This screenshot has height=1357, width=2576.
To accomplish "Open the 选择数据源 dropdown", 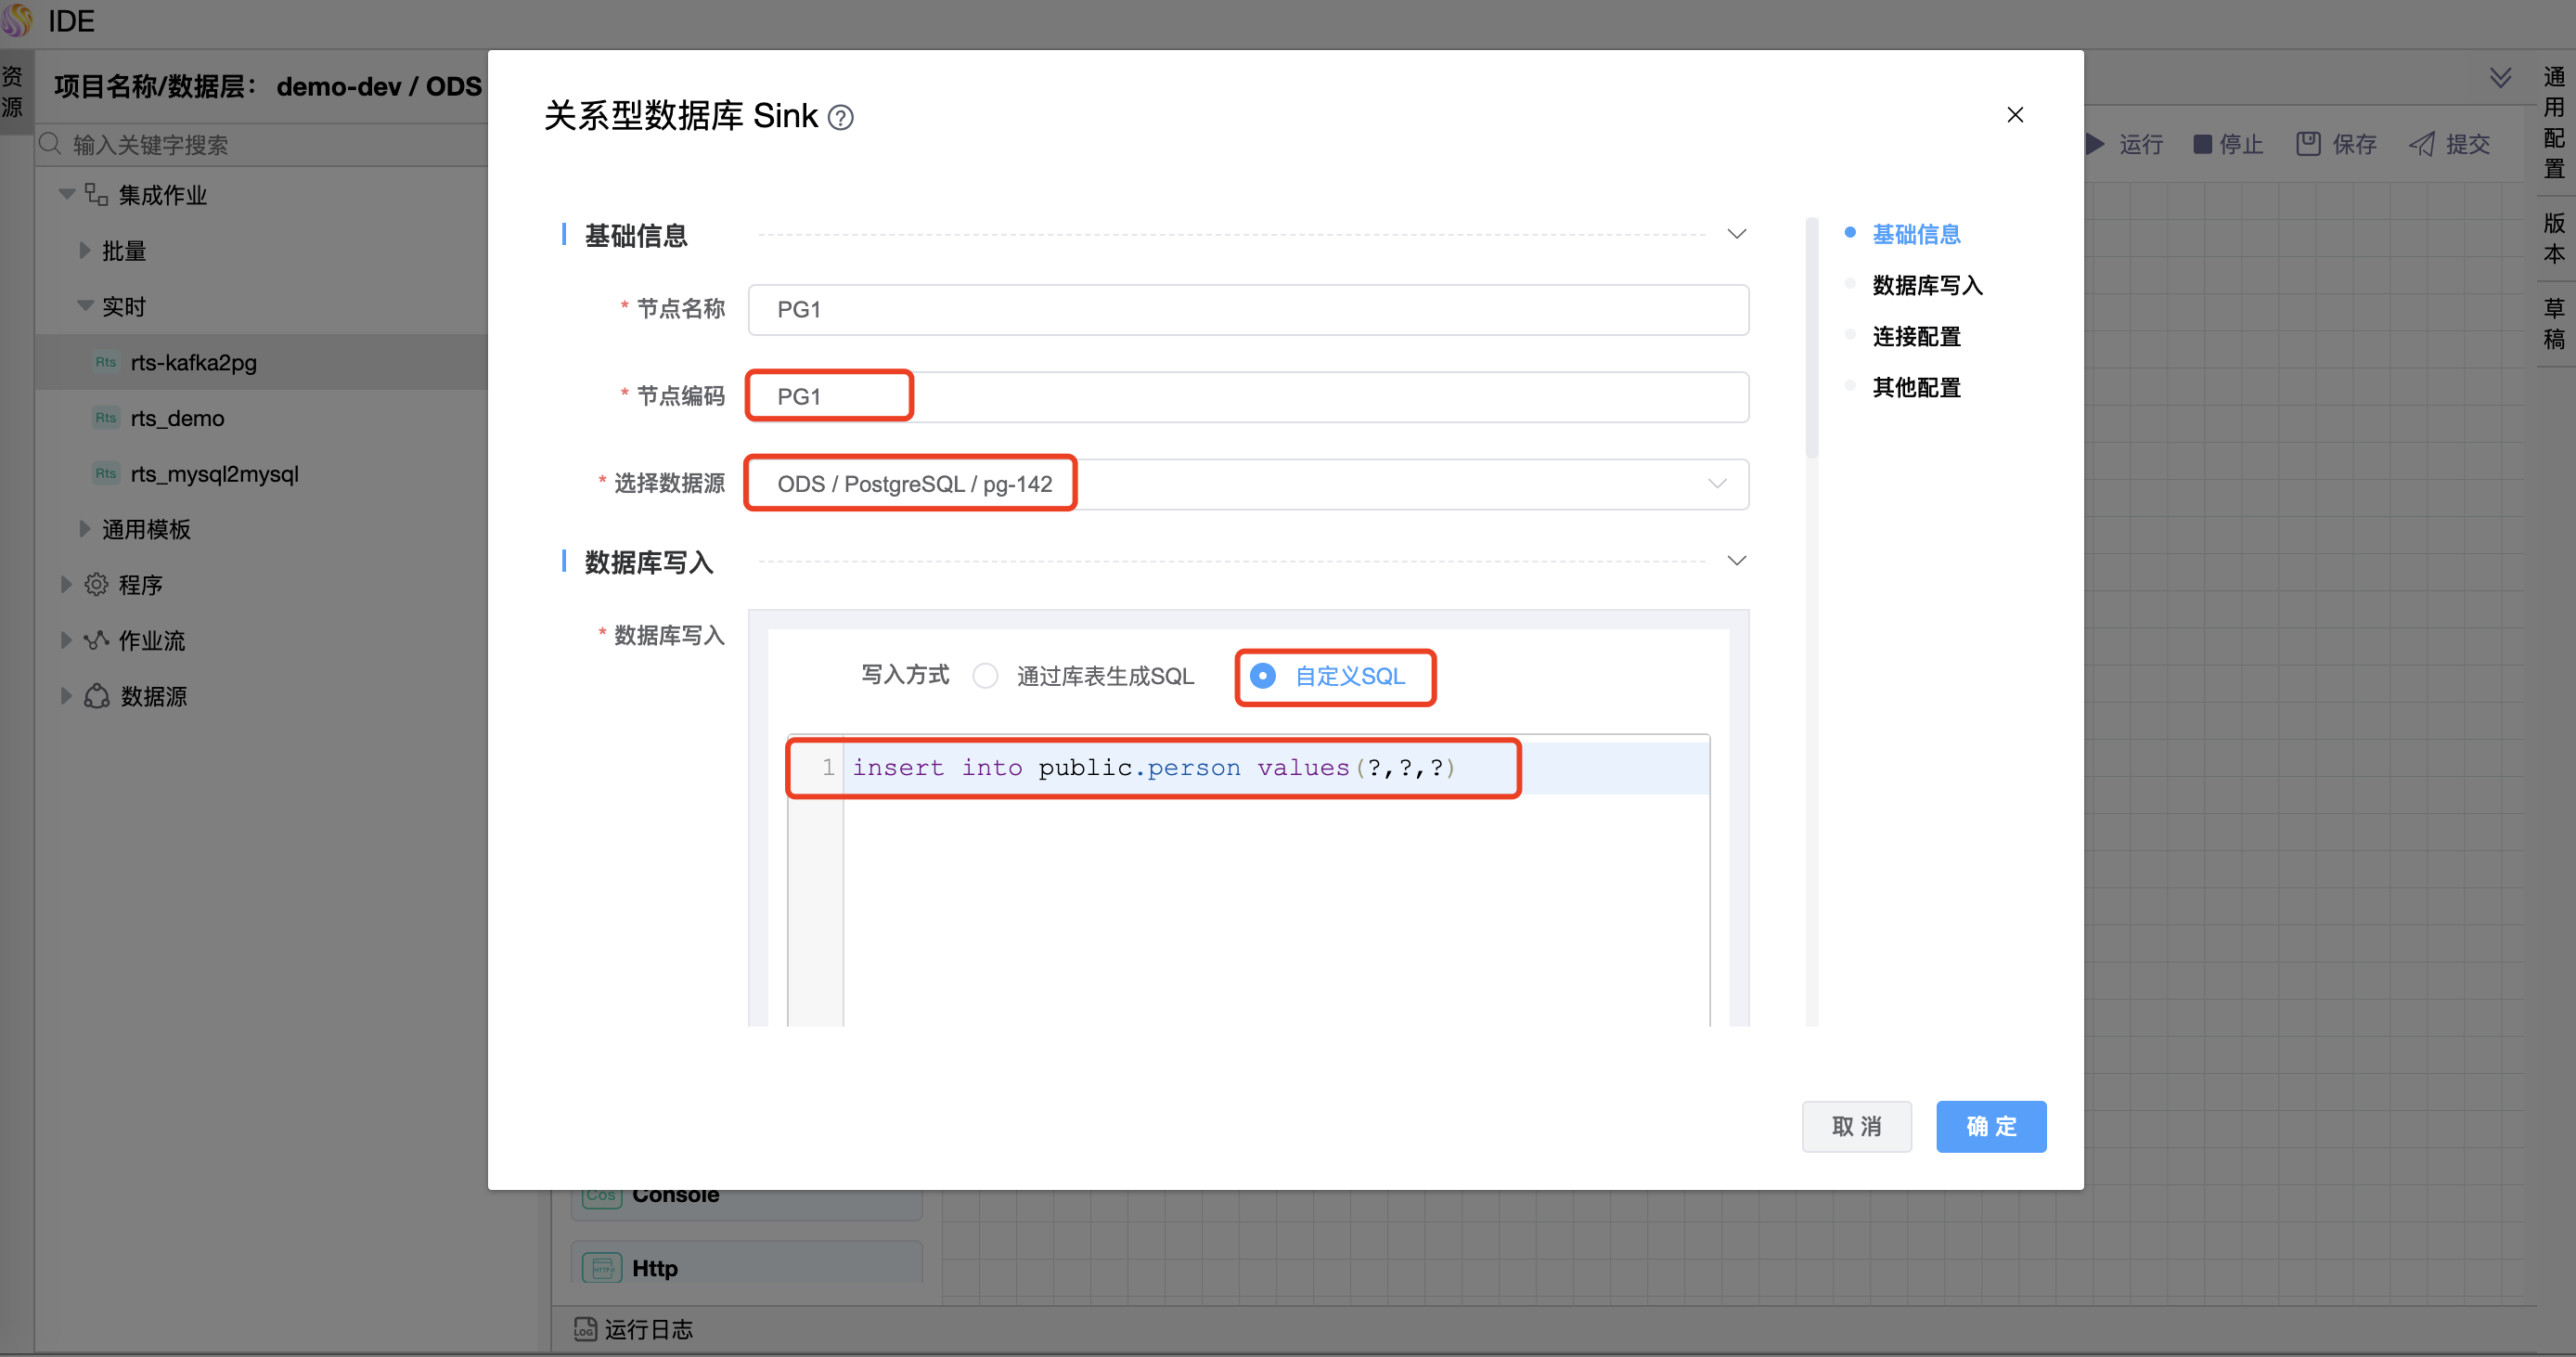I will tap(1247, 484).
